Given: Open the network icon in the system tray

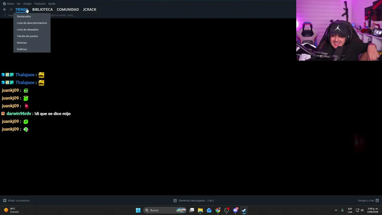Looking at the screenshot, I should tap(357, 210).
